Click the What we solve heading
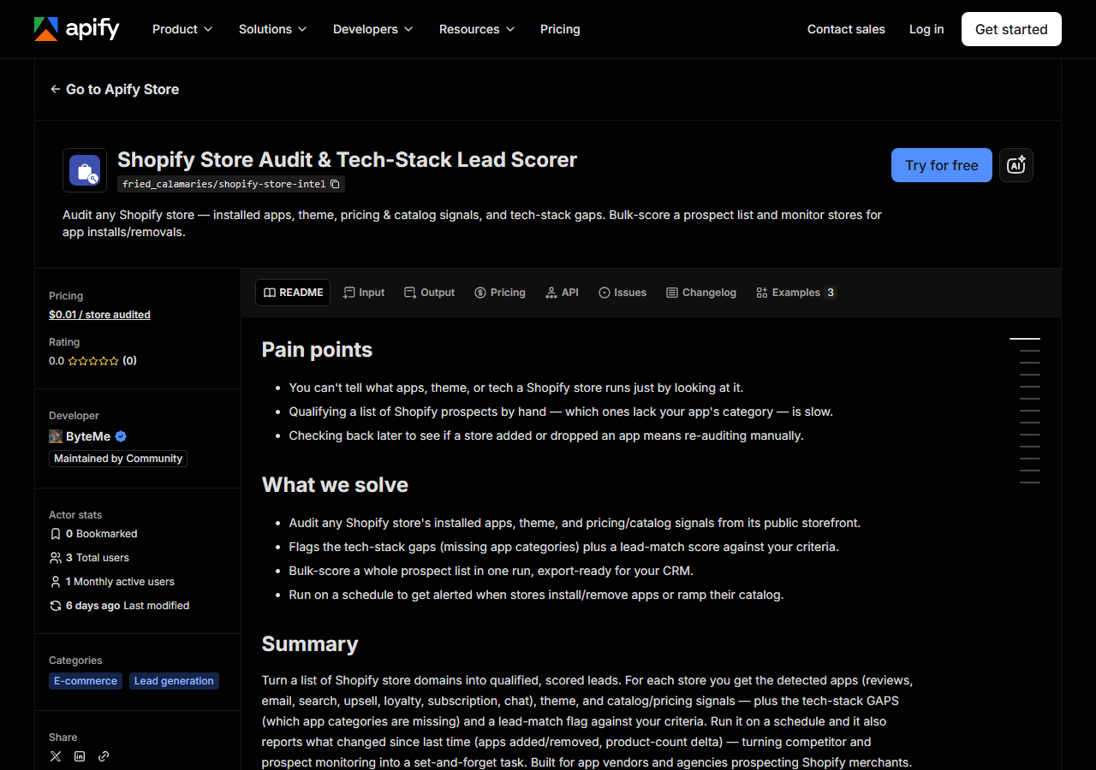 pos(335,485)
